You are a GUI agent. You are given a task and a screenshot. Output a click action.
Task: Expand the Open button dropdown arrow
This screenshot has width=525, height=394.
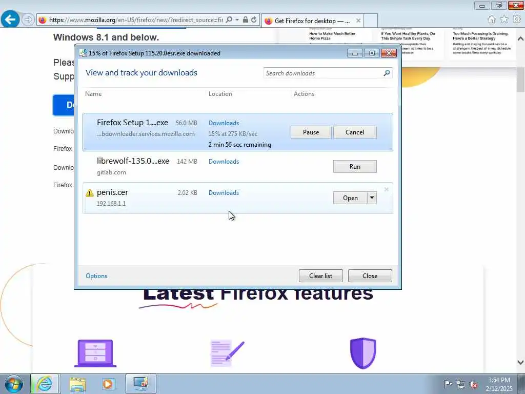point(372,198)
